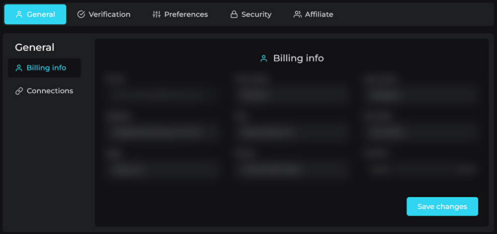This screenshot has height=234, width=497.
Task: Select the General tab label
Action: pyautogui.click(x=41, y=14)
